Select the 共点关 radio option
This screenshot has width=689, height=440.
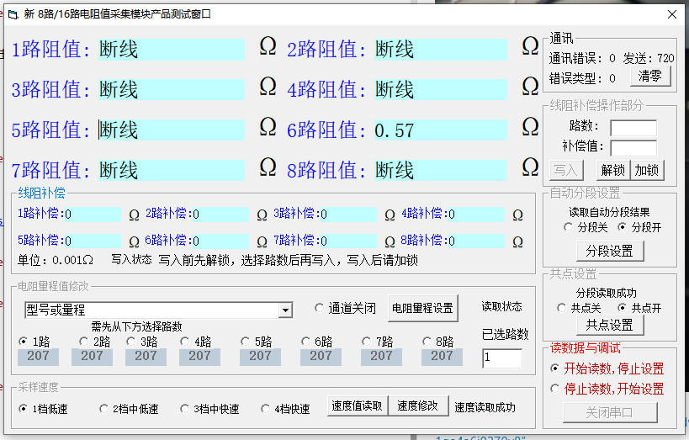tap(562, 308)
